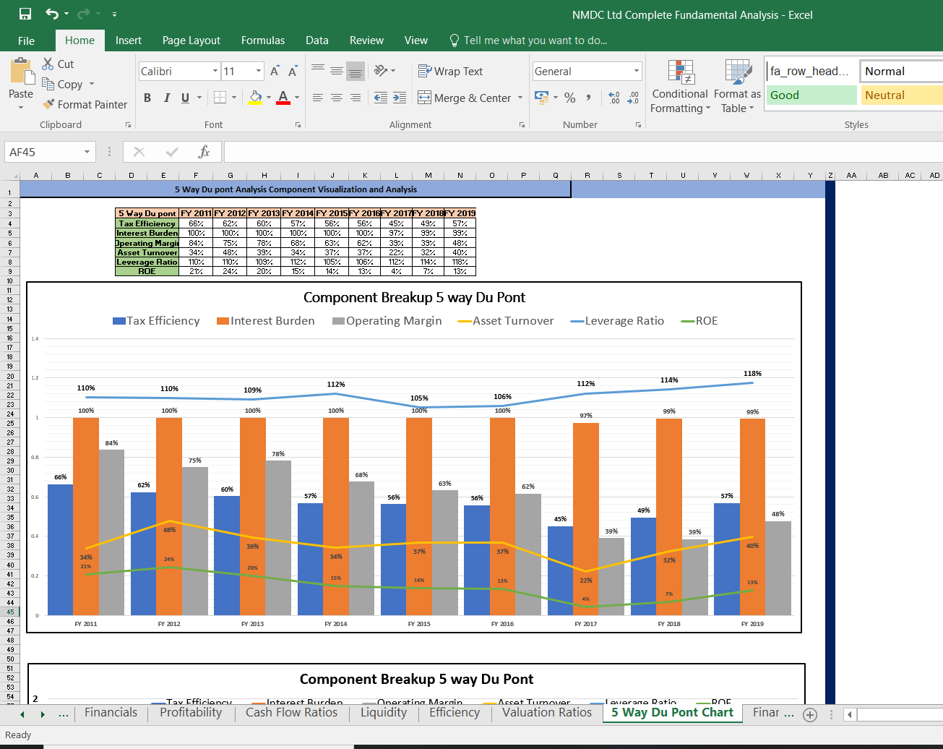Decrease font size with the small A icon
Viewport: 943px width, 749px height.
(x=293, y=72)
